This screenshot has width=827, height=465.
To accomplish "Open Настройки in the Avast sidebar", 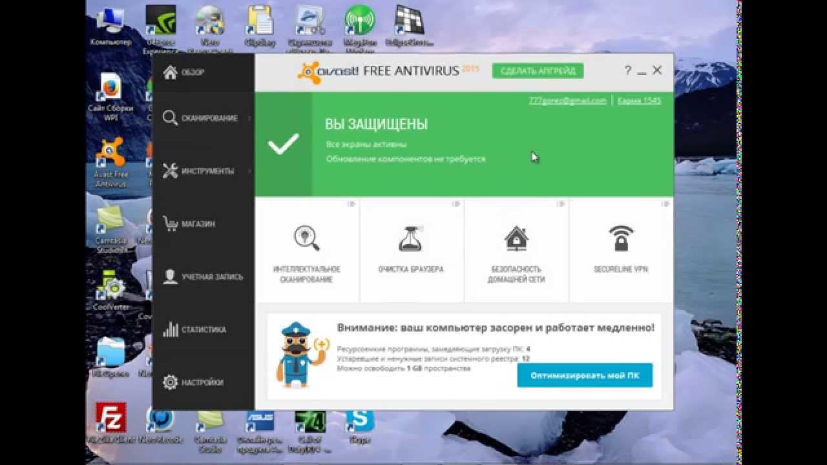I will click(x=193, y=382).
